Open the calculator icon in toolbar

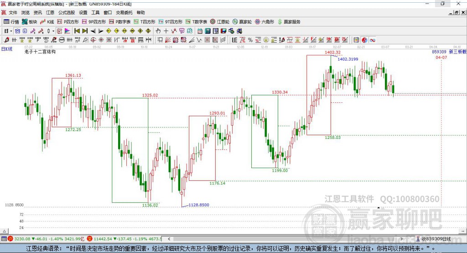tap(208, 31)
